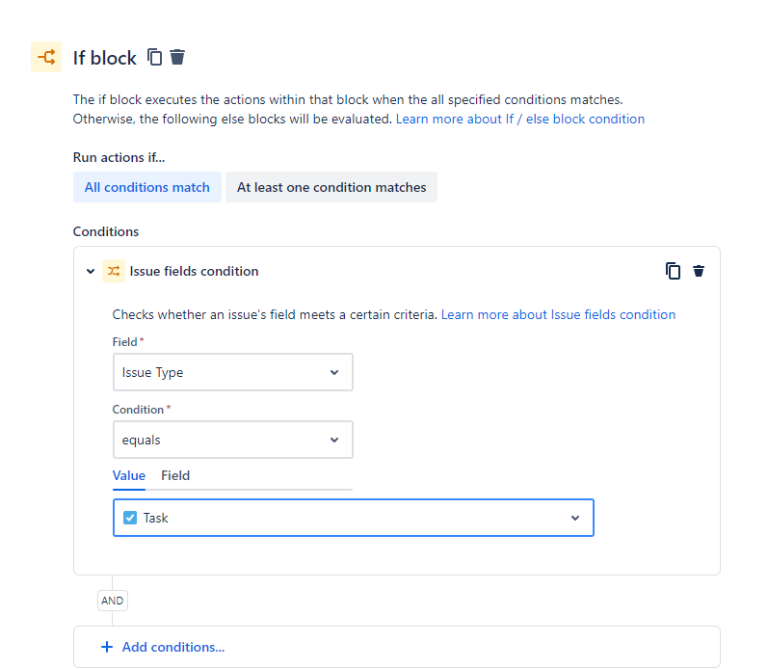Viewport: 768px width, 669px height.
Task: Open Learn more about If / else block condition
Action: pos(520,120)
